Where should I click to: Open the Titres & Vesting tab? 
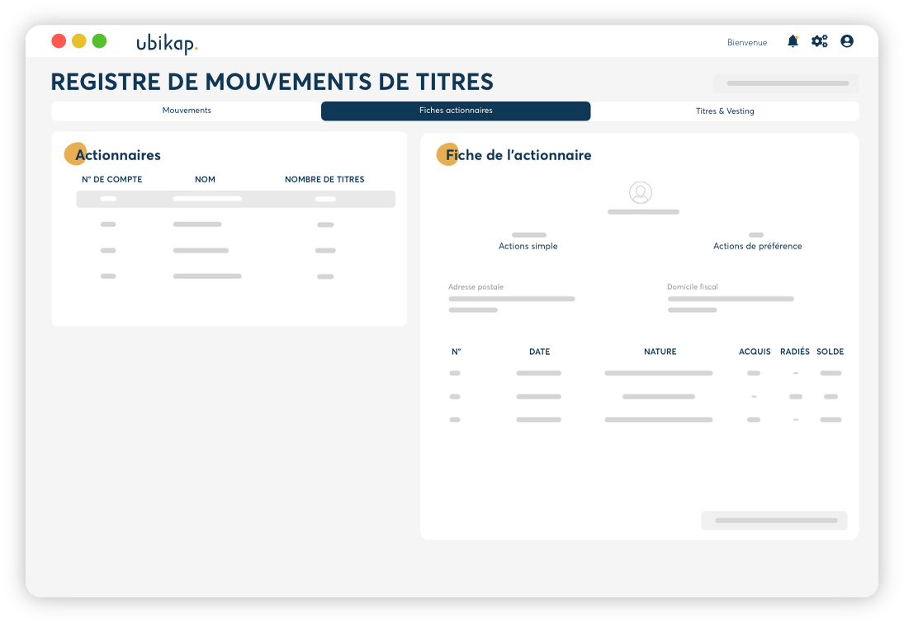pyautogui.click(x=725, y=111)
